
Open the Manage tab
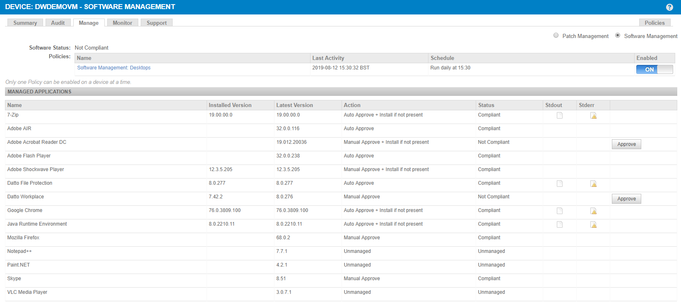pos(89,23)
